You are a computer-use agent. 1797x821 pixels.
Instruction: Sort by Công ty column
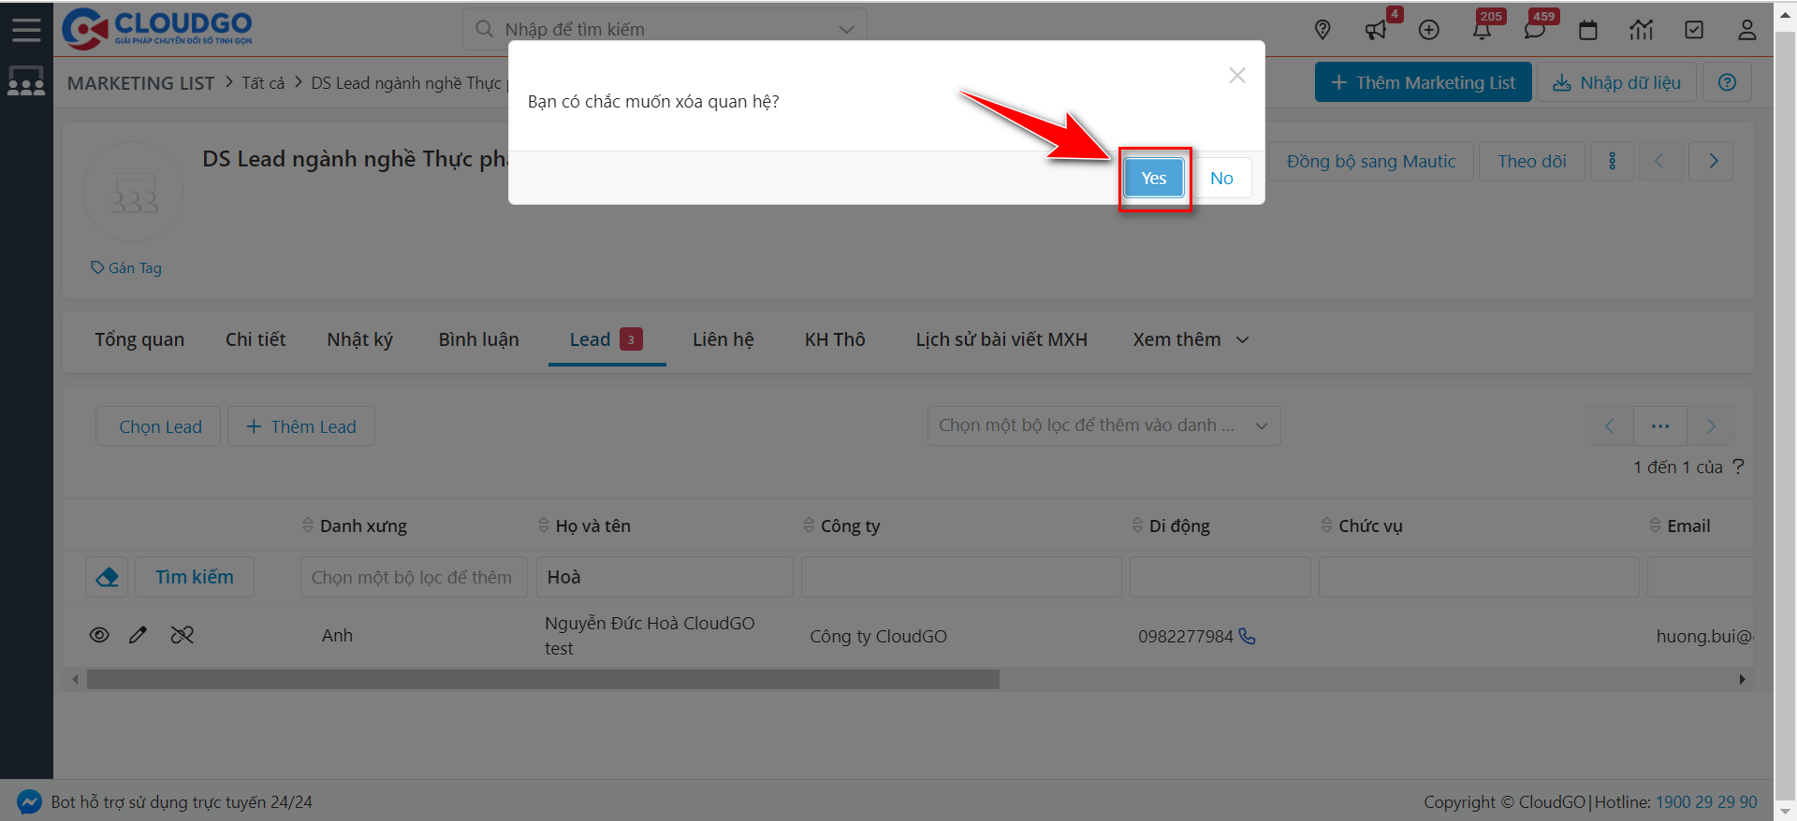coord(849,526)
